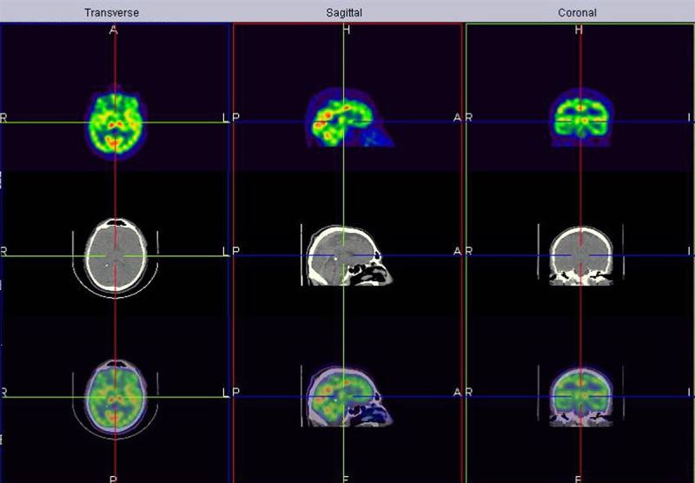Click the 'H' head marker atop coronal view

coord(579,30)
